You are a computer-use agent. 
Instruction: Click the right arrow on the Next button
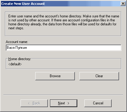(x=68, y=103)
